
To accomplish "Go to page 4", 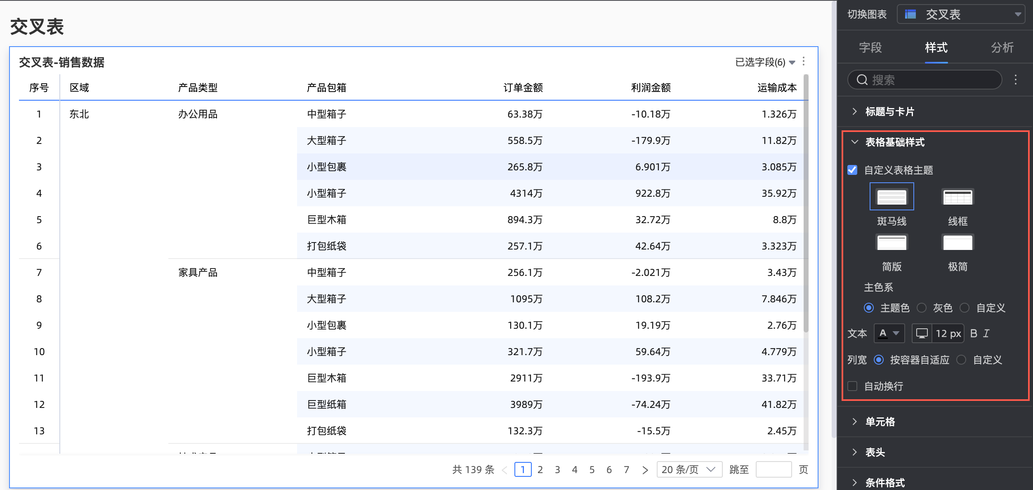I will pos(575,469).
